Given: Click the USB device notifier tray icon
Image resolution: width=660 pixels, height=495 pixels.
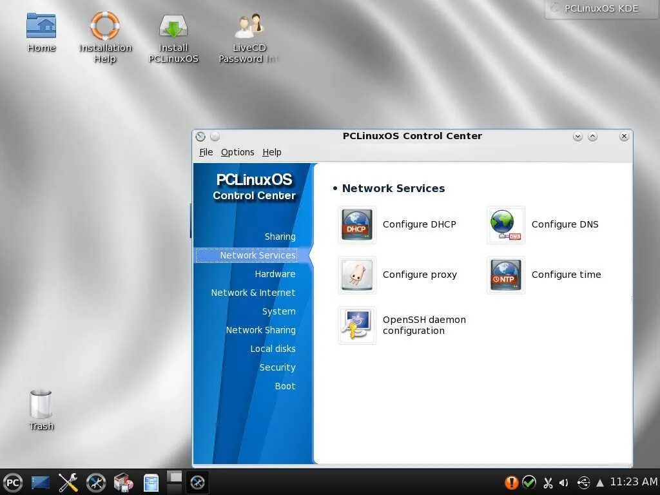Looking at the screenshot, I should (x=583, y=482).
